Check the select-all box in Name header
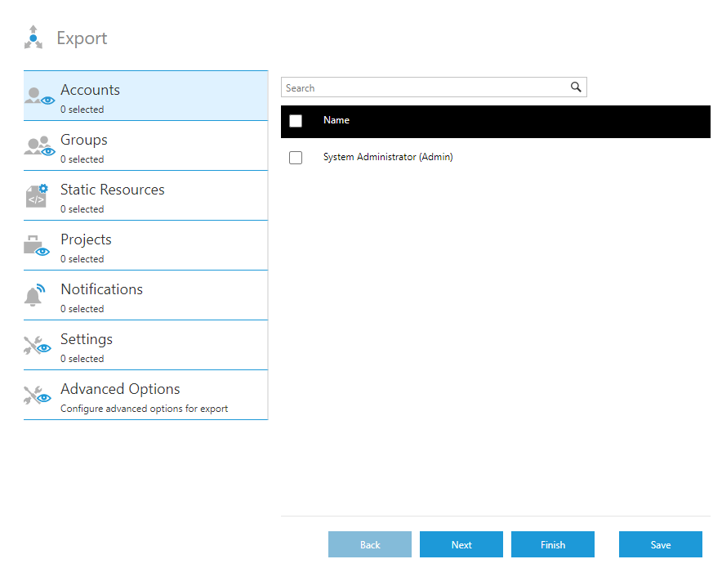This screenshot has width=722, height=577. point(296,121)
